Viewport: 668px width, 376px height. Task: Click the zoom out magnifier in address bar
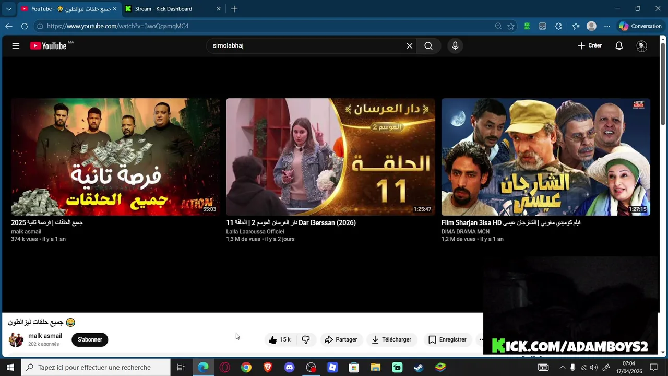[498, 26]
